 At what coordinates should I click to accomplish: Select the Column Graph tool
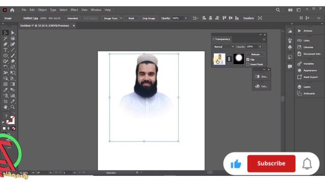[x=13, y=96]
